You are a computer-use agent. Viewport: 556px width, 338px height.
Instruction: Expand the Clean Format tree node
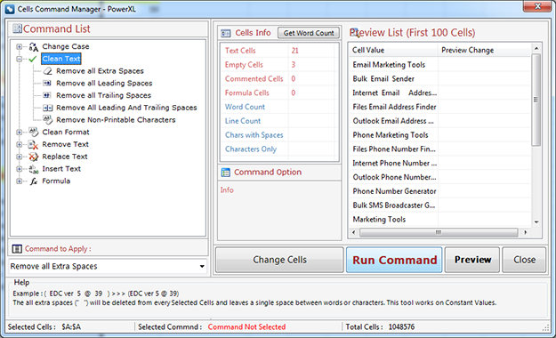[x=20, y=133]
